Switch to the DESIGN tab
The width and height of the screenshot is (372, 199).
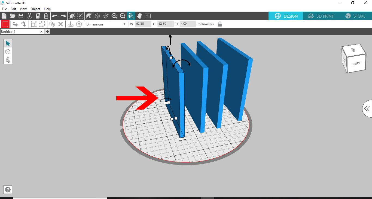pyautogui.click(x=286, y=16)
